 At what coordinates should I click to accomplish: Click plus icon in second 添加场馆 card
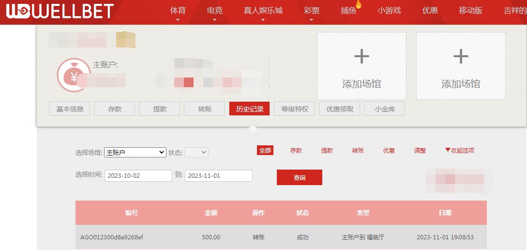tap(461, 56)
